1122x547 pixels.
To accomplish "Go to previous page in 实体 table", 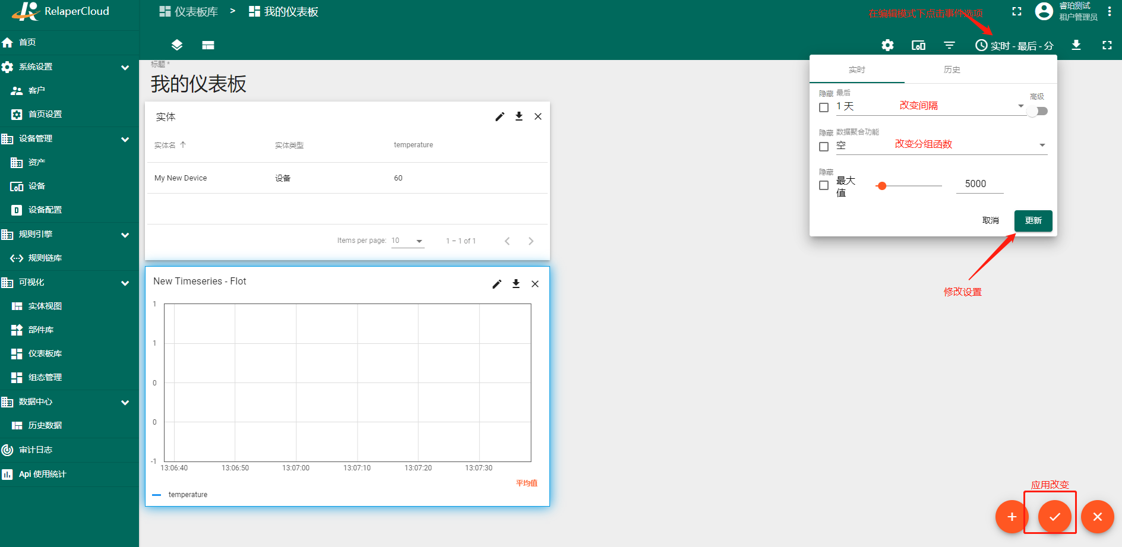I will click(x=507, y=241).
